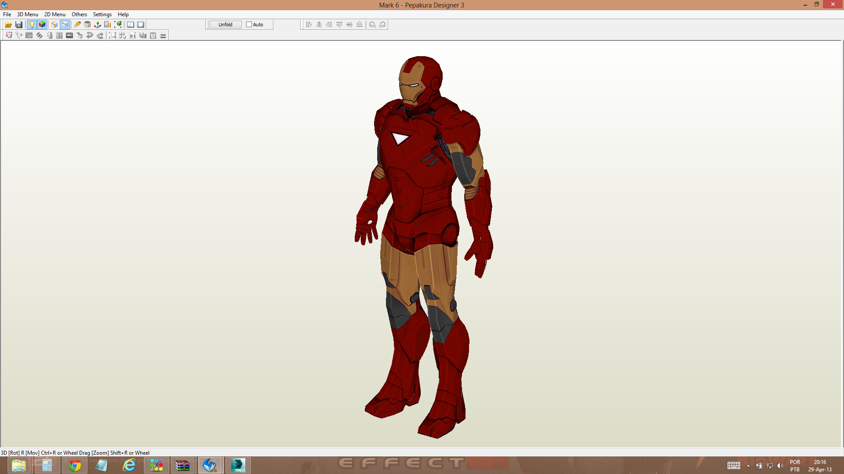The width and height of the screenshot is (844, 474).
Task: Click the POR PTB language indicator
Action: [x=795, y=466]
